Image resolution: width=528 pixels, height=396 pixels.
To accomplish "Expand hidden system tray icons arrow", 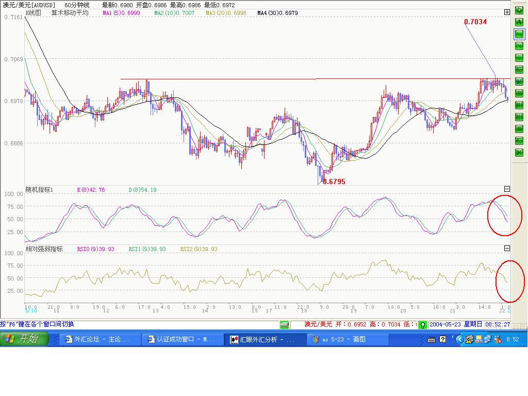I will pyautogui.click(x=459, y=339).
